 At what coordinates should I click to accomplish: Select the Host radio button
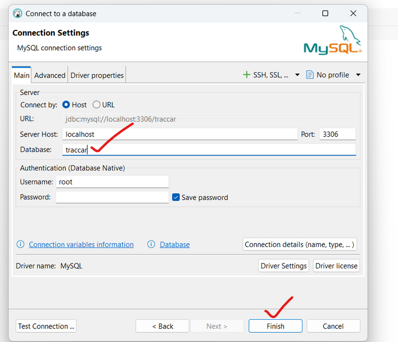pyautogui.click(x=66, y=105)
